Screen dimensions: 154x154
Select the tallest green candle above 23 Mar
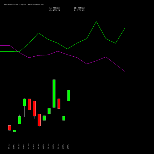tap(54, 94)
